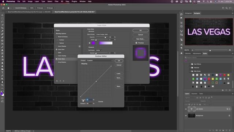This screenshot has height=132, width=234.
Task: Click Cancel in Contour Editor
Action: [x=119, y=65]
